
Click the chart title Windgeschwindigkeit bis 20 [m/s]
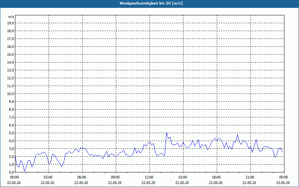(151, 3)
